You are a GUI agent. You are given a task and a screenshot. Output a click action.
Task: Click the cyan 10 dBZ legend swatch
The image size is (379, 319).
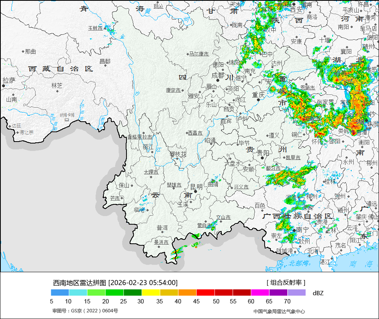[x=78, y=293]
